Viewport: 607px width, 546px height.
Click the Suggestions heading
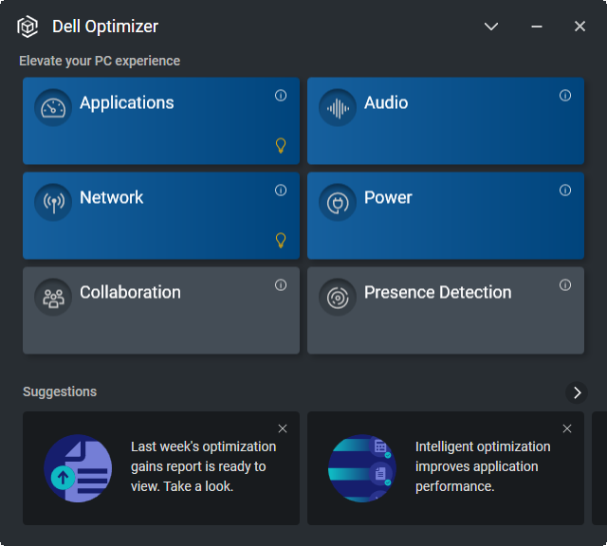pyautogui.click(x=60, y=391)
